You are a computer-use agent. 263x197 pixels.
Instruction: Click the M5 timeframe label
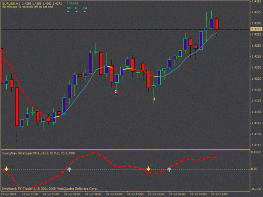(x=69, y=8)
